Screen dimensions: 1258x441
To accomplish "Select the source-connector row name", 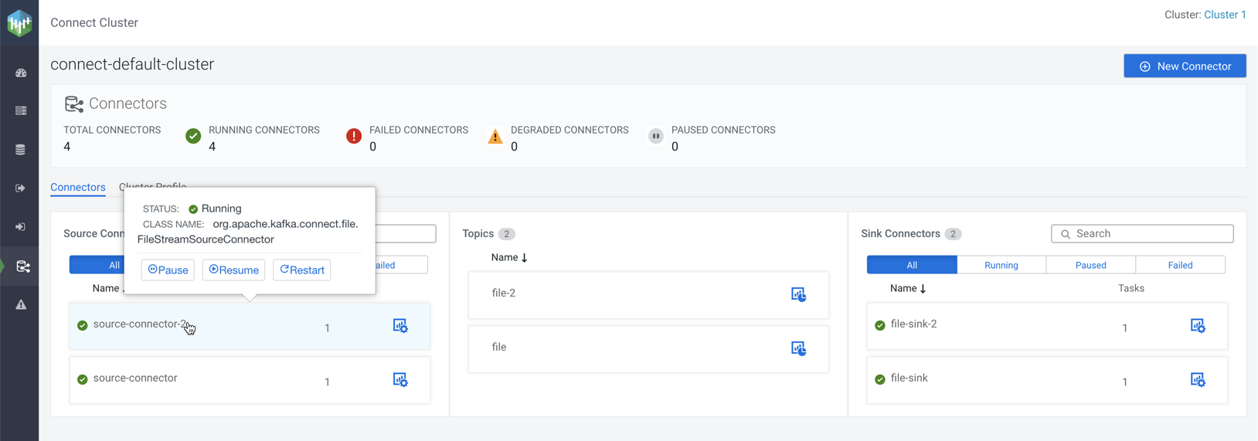I will click(x=135, y=378).
